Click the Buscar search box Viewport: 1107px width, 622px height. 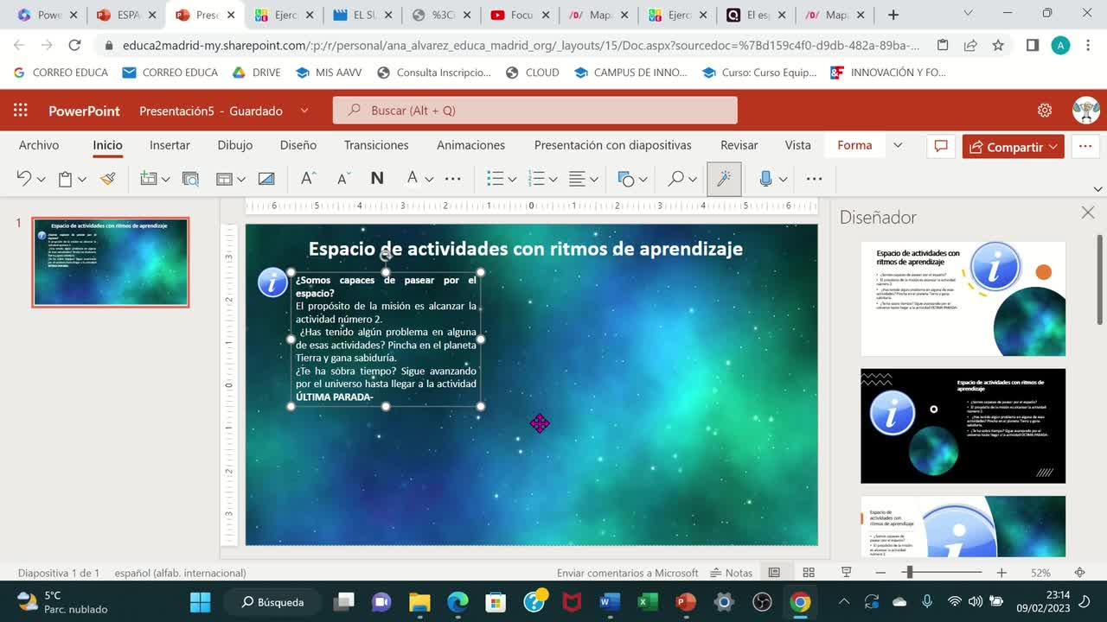[534, 111]
